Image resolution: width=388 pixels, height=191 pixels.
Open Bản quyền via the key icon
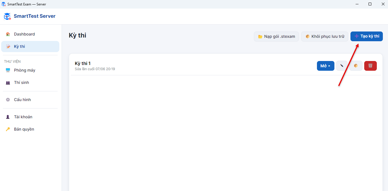pyautogui.click(x=8, y=129)
